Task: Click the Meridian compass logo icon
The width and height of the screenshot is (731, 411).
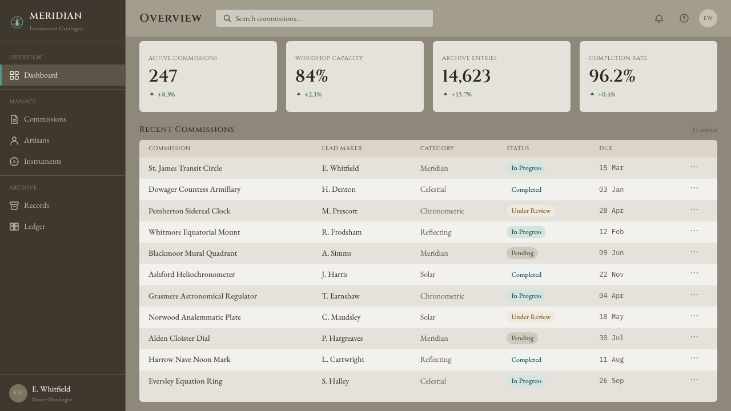Action: (17, 22)
